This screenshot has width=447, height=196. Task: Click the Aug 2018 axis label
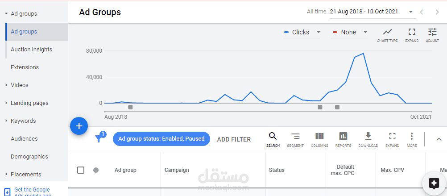[x=116, y=117]
